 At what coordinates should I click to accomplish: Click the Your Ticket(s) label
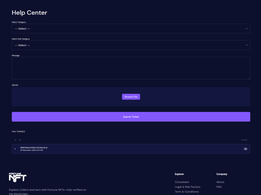coord(18,131)
